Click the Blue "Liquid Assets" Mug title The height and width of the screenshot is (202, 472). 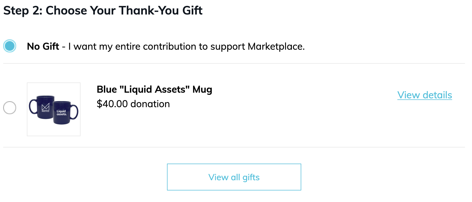(154, 89)
